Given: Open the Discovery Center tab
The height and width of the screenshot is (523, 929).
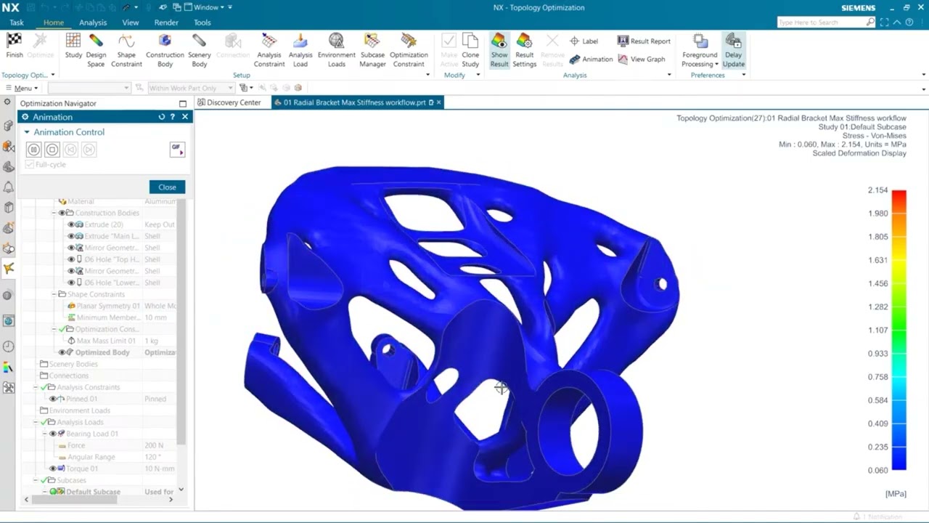Looking at the screenshot, I should click(x=229, y=102).
